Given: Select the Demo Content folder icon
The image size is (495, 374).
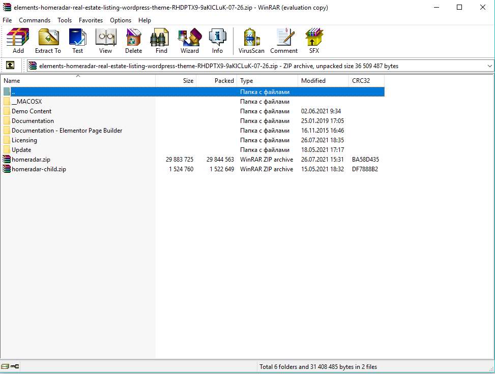Looking at the screenshot, I should pos(7,111).
